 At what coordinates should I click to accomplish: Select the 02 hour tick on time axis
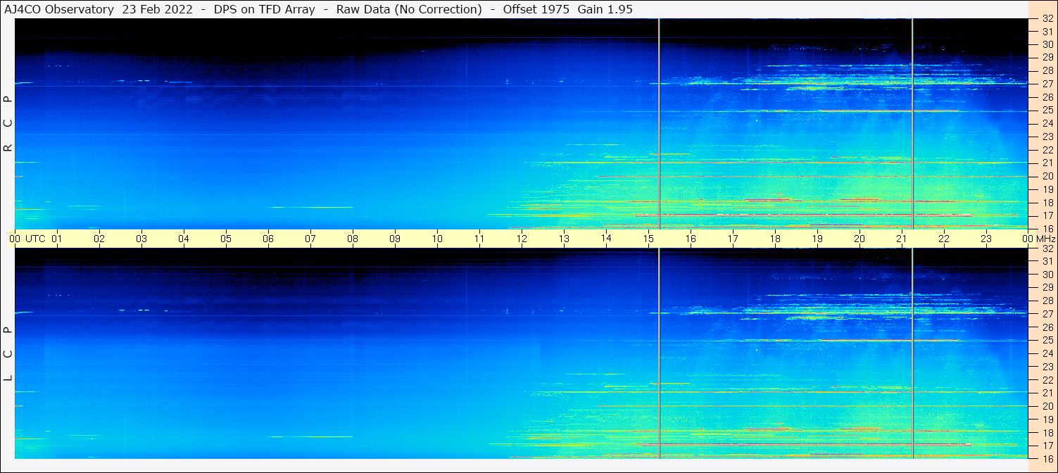coord(99,239)
